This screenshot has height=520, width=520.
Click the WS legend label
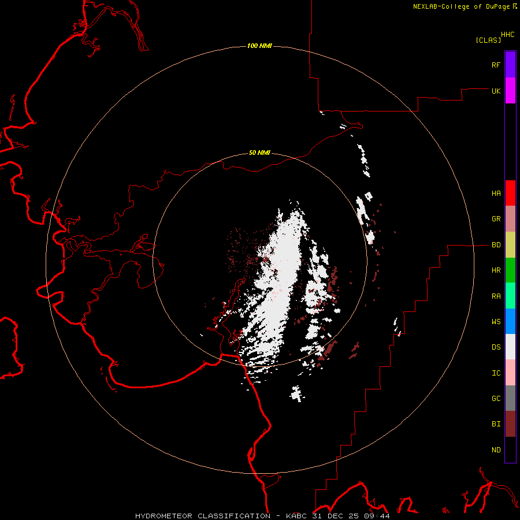[496, 321]
